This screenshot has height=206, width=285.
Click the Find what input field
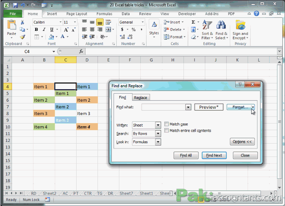(x=163, y=107)
